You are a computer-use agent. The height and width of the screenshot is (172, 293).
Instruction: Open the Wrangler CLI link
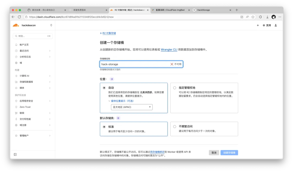(169, 50)
